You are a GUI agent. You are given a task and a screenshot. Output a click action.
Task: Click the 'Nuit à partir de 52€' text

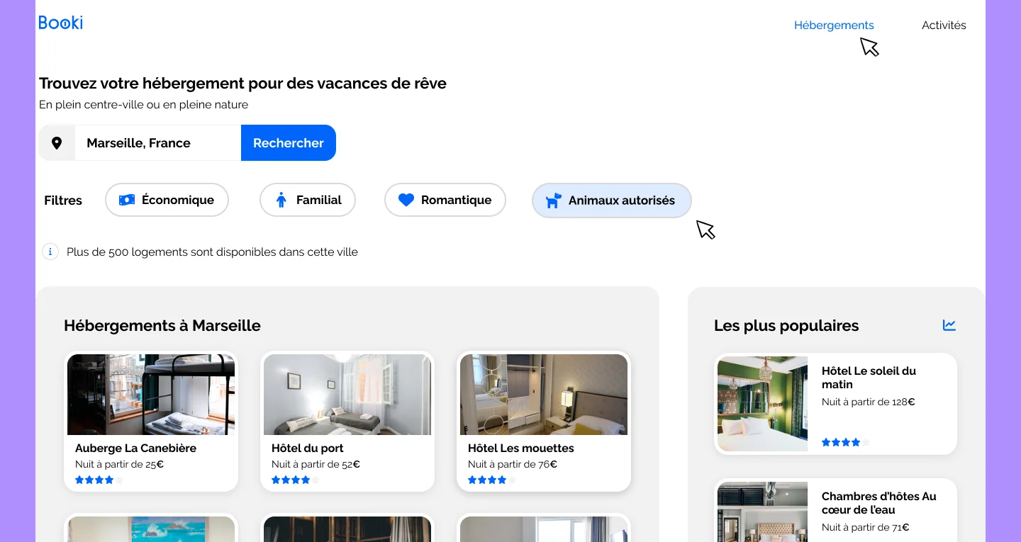[316, 465]
